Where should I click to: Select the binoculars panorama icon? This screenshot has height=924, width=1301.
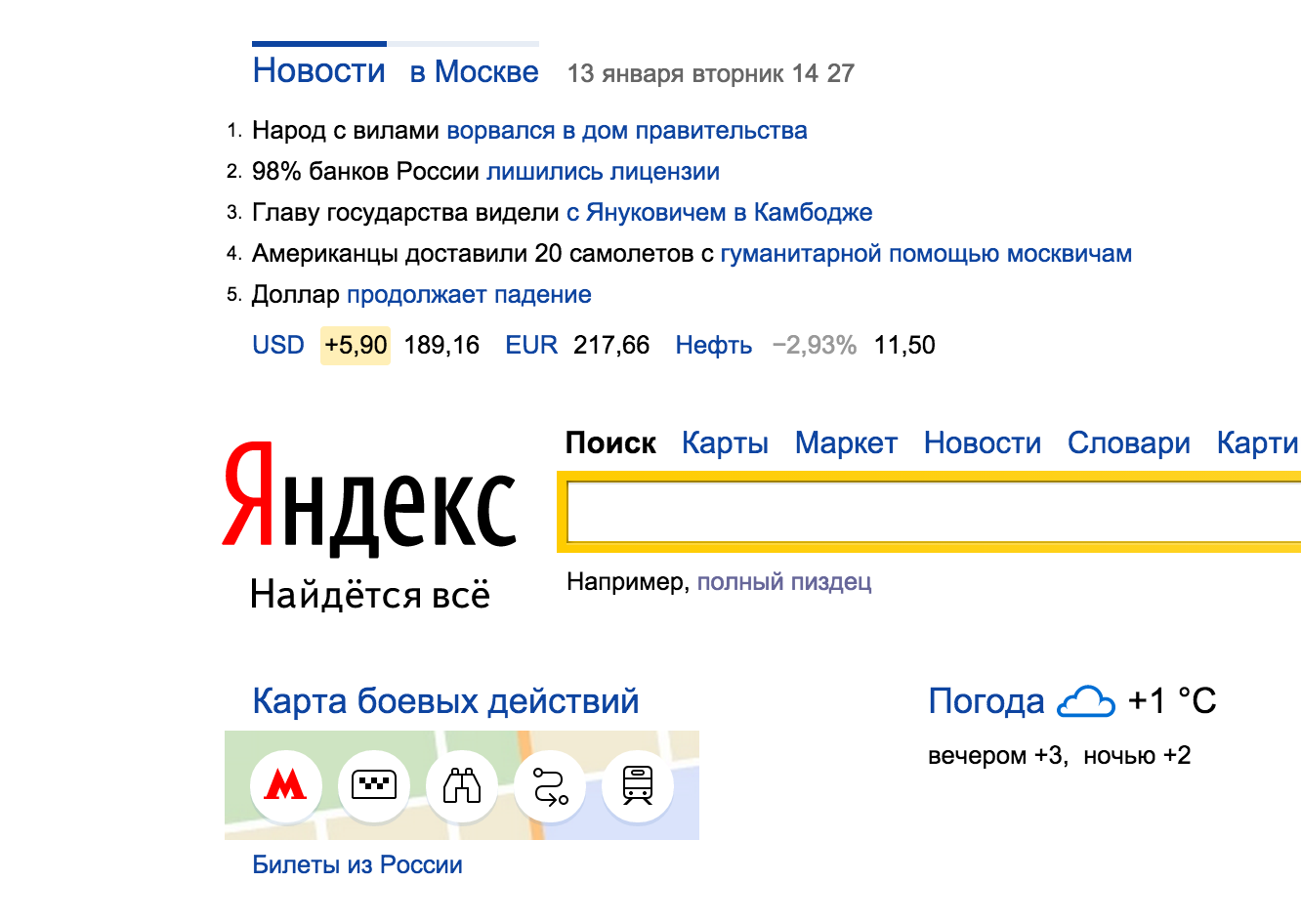(x=462, y=785)
